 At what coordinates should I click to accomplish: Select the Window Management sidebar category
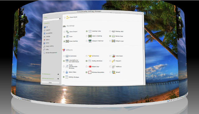50,53
